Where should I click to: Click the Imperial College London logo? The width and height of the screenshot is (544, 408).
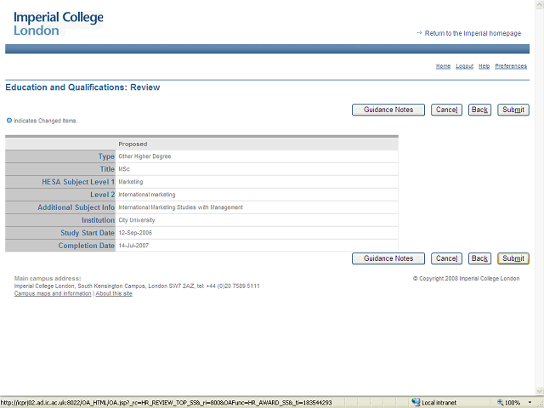58,23
